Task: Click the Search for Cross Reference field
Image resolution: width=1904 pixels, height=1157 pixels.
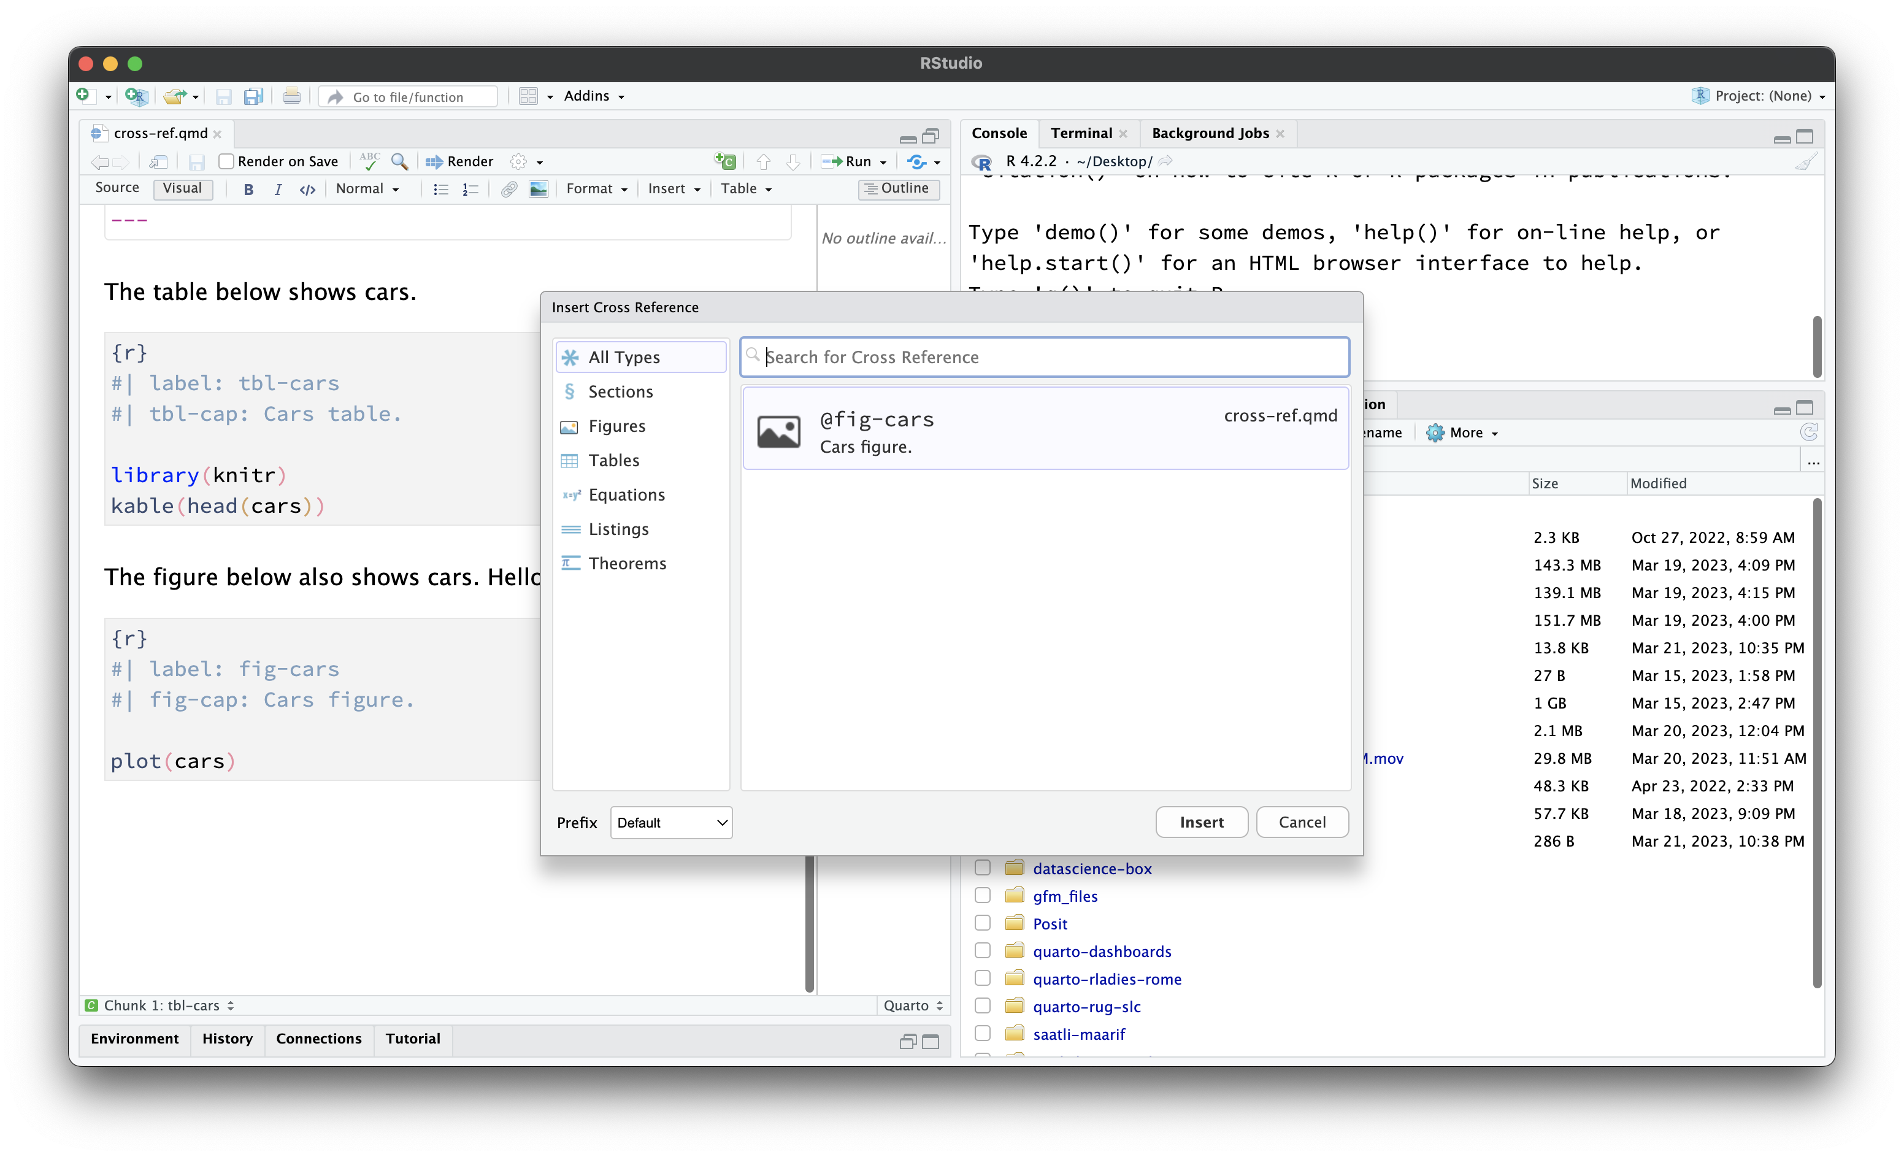Action: tap(1043, 356)
